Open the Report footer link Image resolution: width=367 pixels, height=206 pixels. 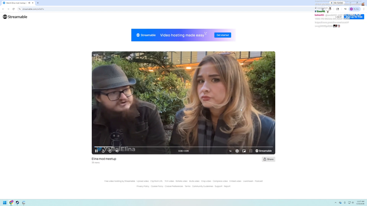point(227,187)
